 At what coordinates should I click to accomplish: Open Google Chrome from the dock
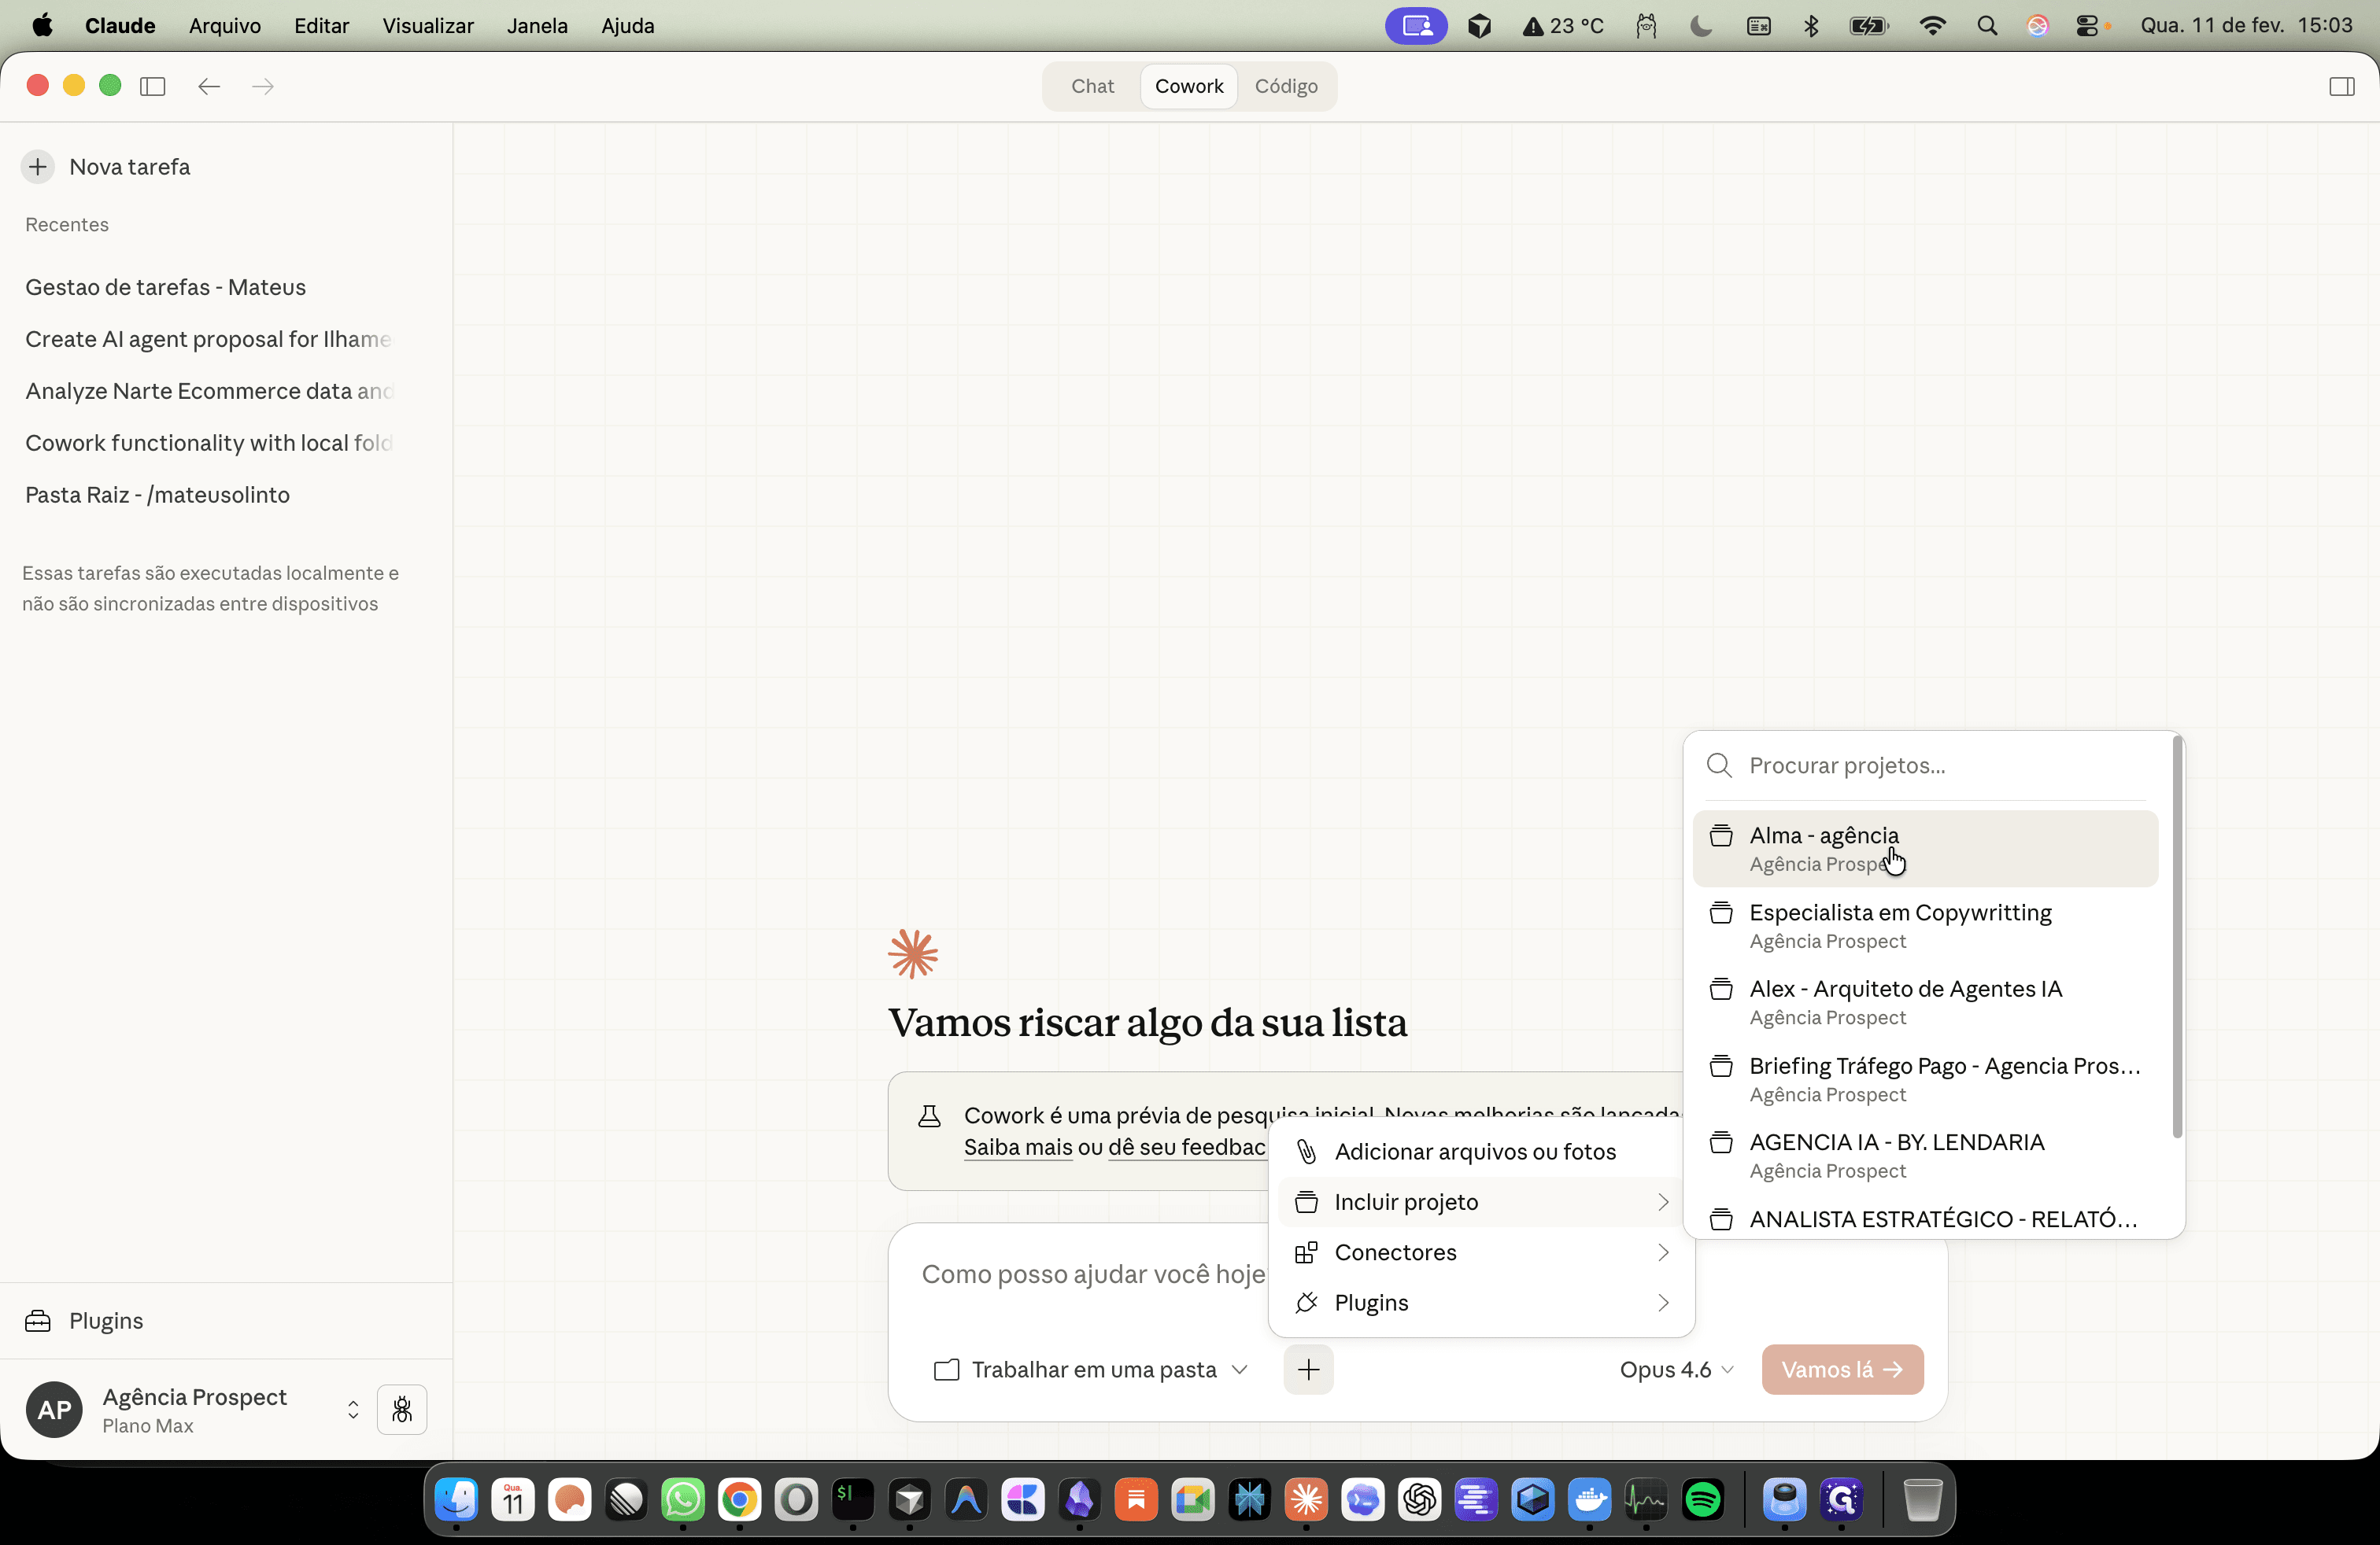tap(740, 1499)
